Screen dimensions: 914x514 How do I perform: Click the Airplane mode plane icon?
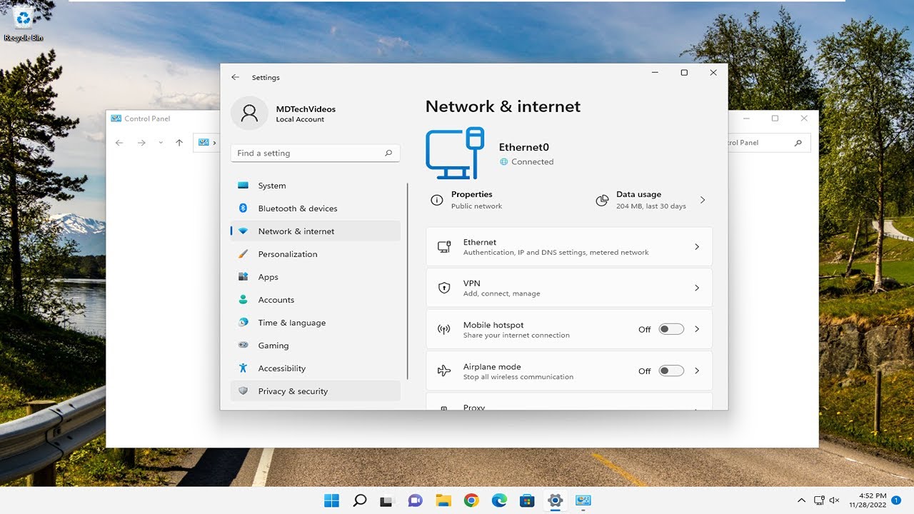pyautogui.click(x=444, y=371)
